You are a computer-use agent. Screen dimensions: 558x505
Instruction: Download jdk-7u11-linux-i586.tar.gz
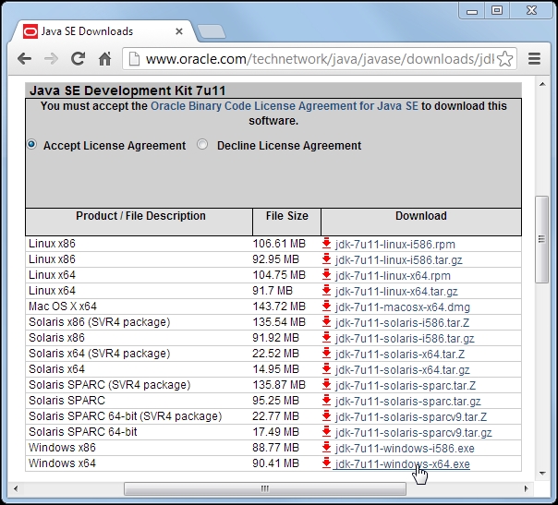[398, 260]
